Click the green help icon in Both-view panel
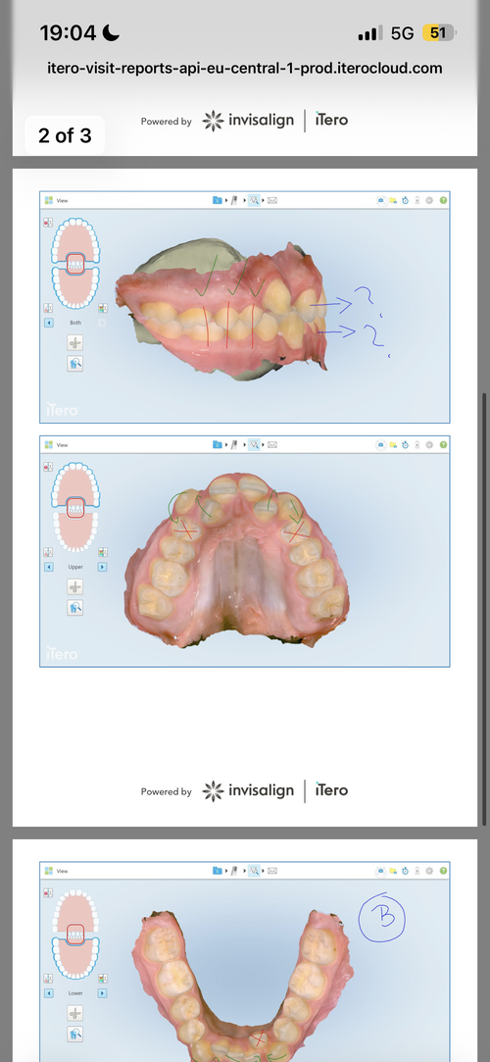 click(443, 200)
